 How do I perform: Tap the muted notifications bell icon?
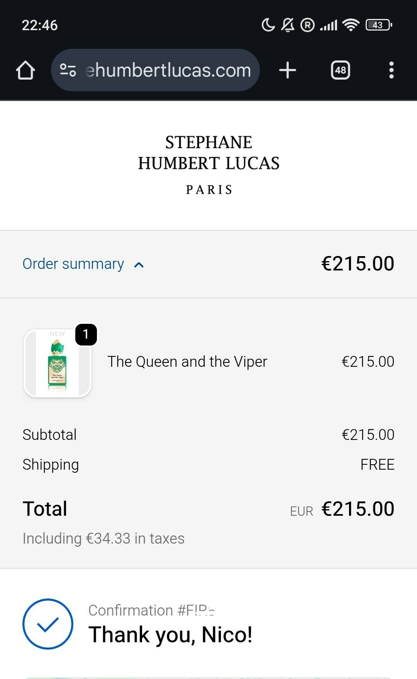tap(288, 25)
